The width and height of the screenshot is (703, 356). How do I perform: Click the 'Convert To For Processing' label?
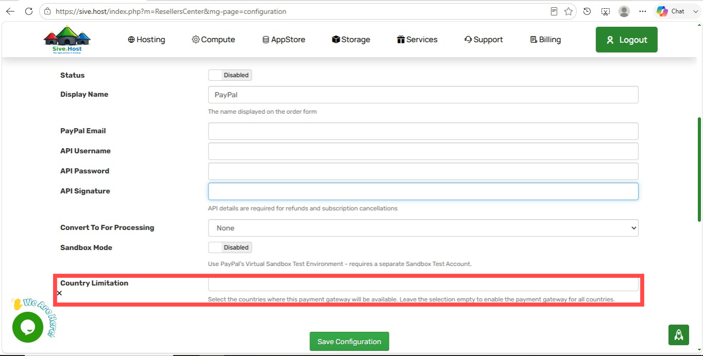click(x=107, y=227)
